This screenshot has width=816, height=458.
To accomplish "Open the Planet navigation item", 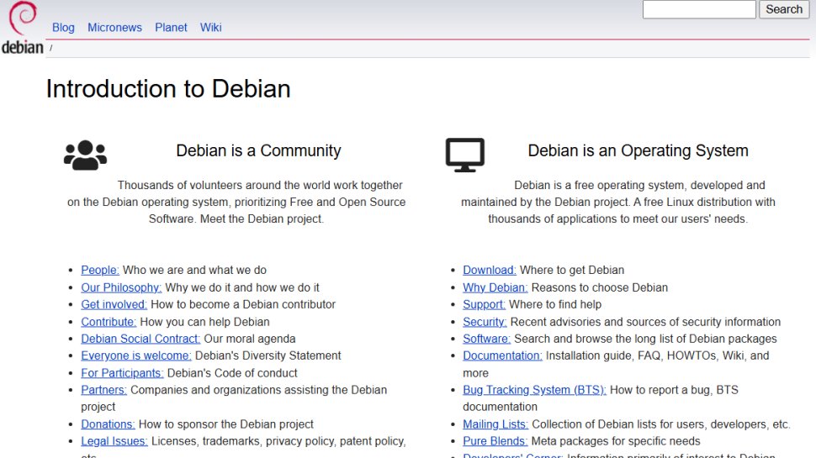I will pos(171,28).
